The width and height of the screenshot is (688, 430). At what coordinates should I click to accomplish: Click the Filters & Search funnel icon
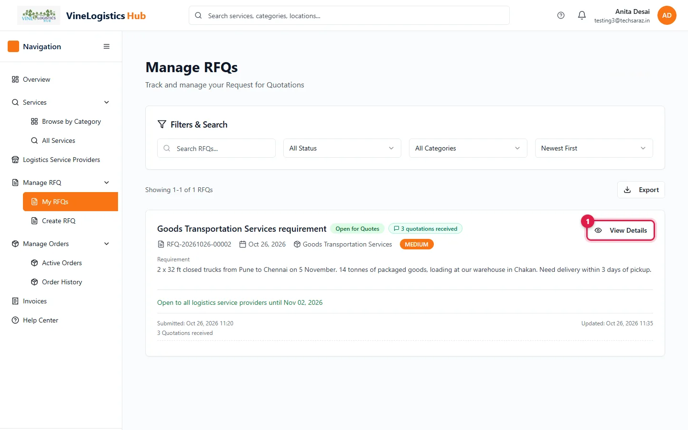tap(162, 124)
